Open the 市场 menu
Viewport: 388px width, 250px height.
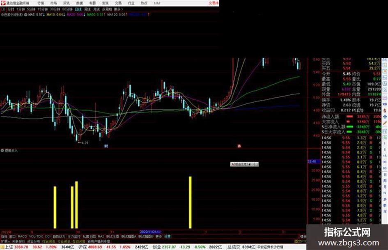(x=53, y=3)
